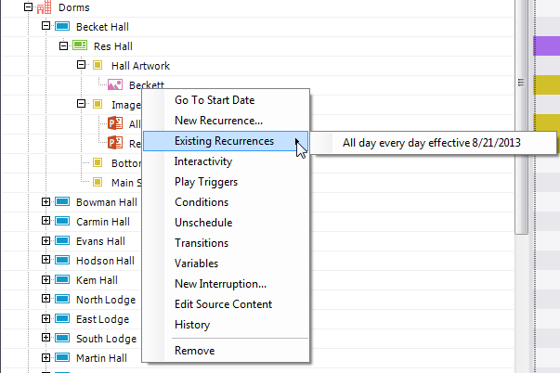The height and width of the screenshot is (373, 560).
Task: Choose Unschedule in the context menu
Action: 226,223
